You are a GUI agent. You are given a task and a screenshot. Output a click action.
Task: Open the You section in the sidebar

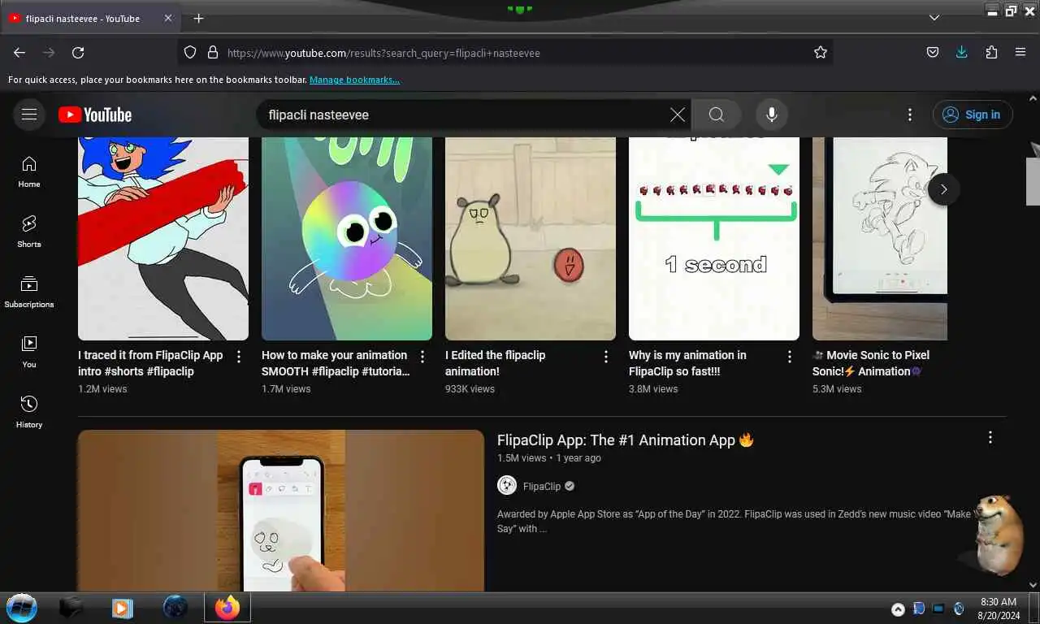pos(29,352)
